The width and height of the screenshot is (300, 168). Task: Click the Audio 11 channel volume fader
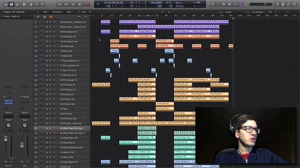(6, 139)
